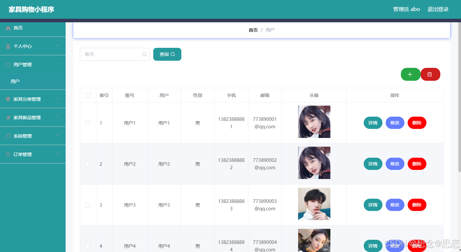Click 修改 button for 用户3
The height and width of the screenshot is (252, 461).
[x=395, y=205]
